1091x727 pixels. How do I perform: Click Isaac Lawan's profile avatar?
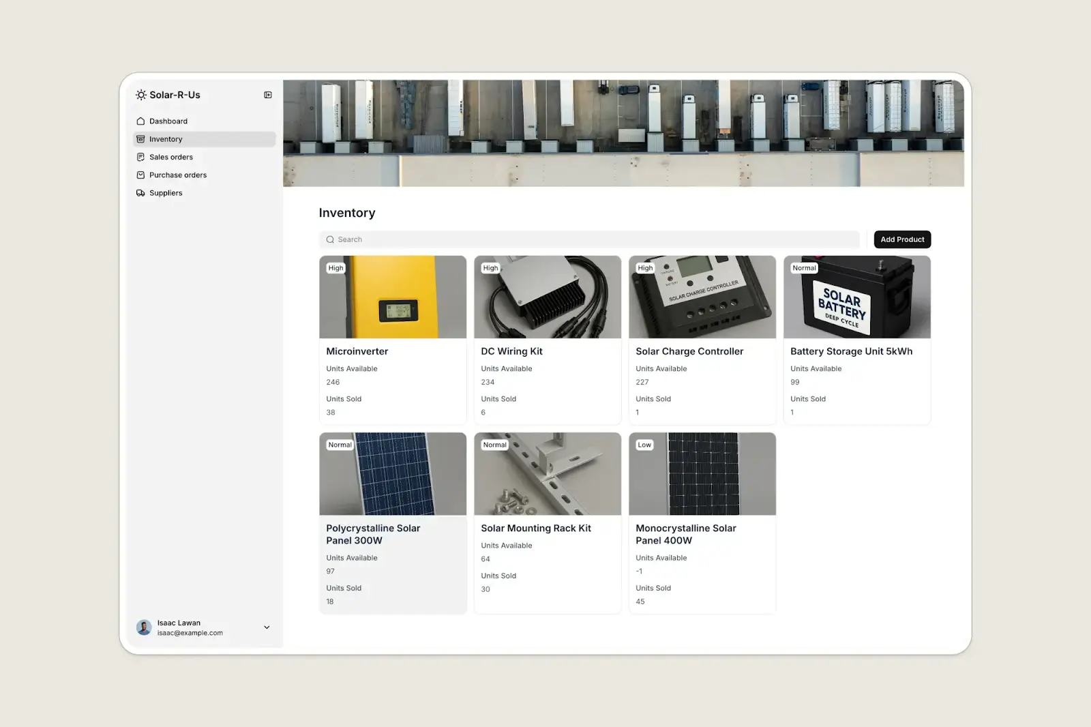click(x=144, y=627)
